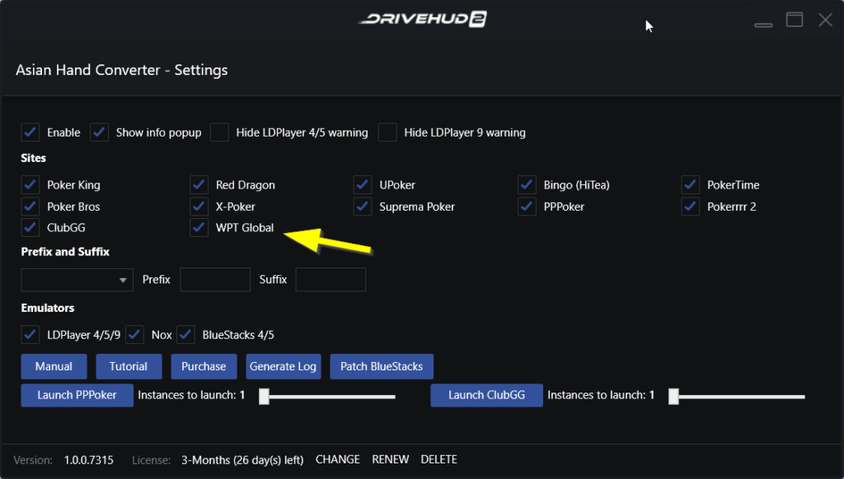Click the Purchase button

204,366
